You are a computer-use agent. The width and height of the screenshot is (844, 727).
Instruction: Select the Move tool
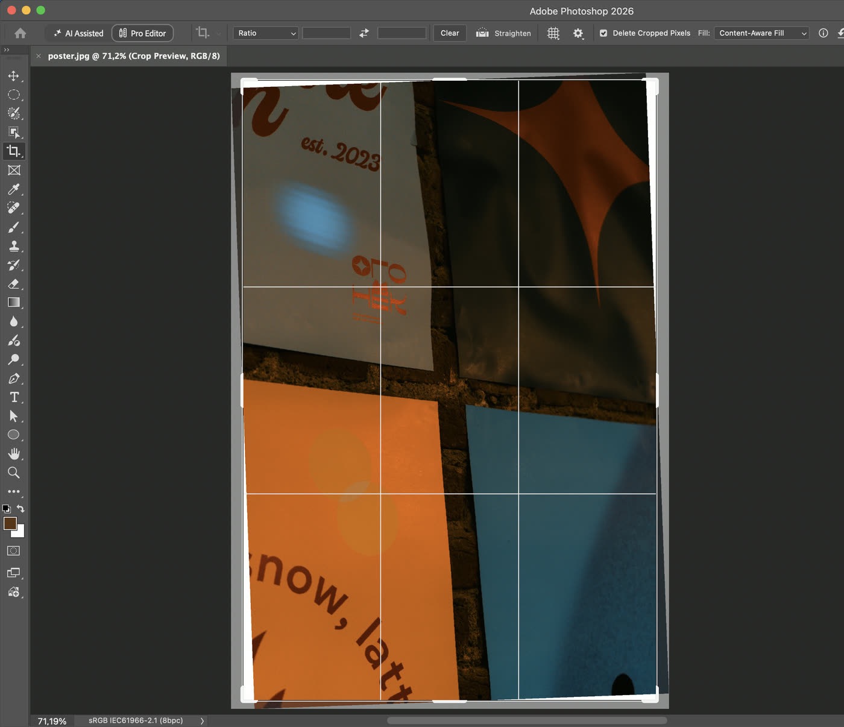click(x=13, y=76)
